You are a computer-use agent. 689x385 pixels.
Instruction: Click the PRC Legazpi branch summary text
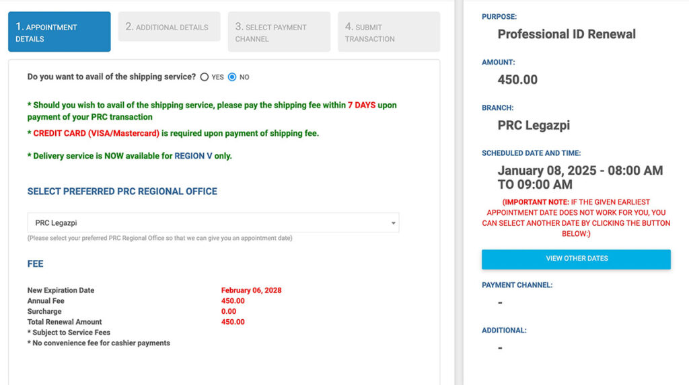tap(534, 125)
